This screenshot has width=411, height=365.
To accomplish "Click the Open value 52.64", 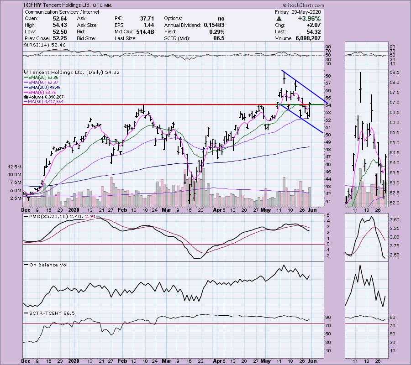I will (60, 19).
